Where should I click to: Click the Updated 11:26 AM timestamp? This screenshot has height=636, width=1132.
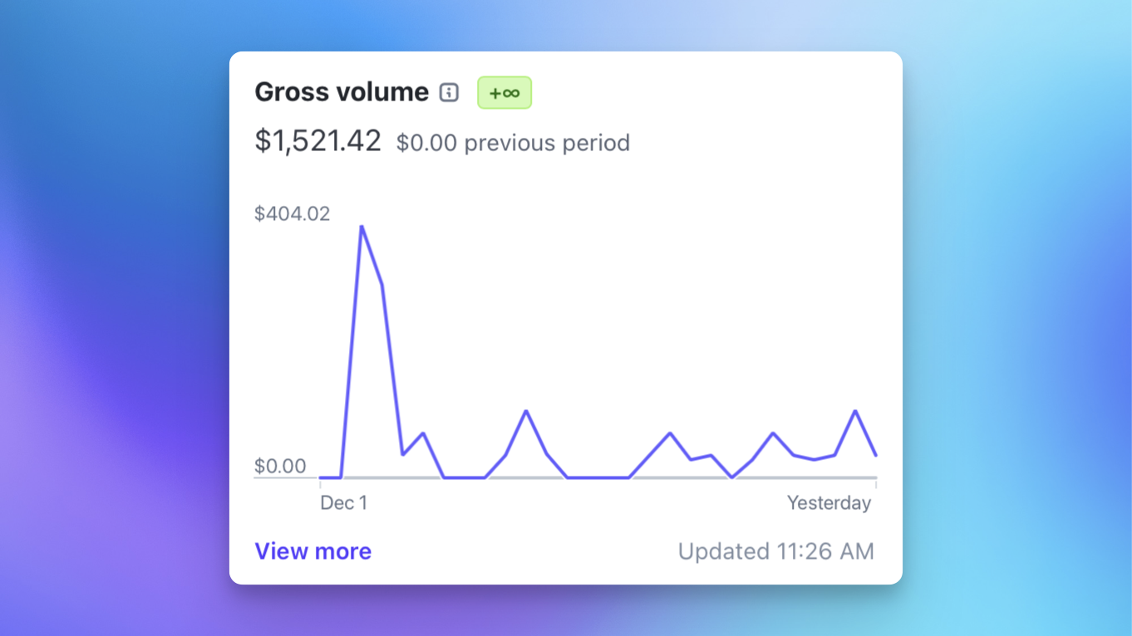[775, 550]
